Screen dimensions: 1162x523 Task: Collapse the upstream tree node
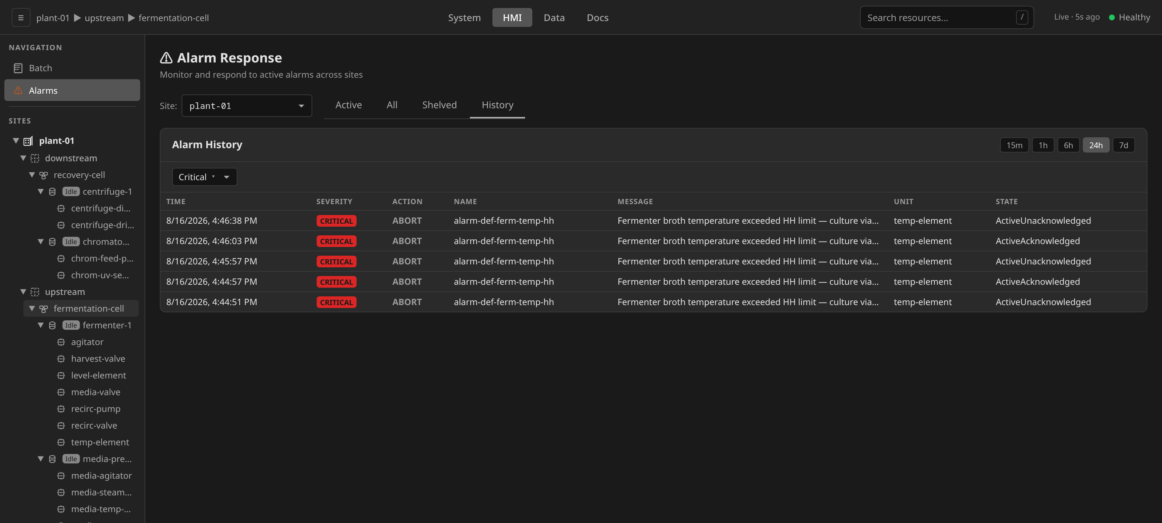pyautogui.click(x=23, y=292)
